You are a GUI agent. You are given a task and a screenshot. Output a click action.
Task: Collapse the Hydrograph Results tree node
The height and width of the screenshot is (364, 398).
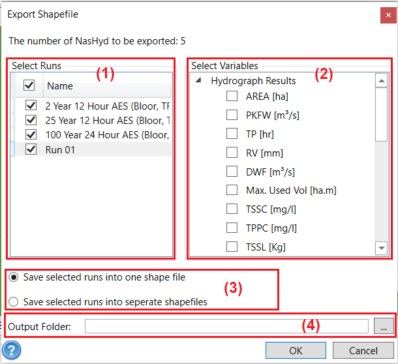[198, 82]
